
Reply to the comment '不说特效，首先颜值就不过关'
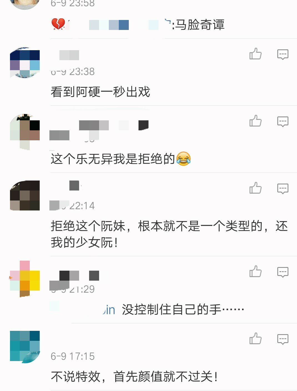283,339
